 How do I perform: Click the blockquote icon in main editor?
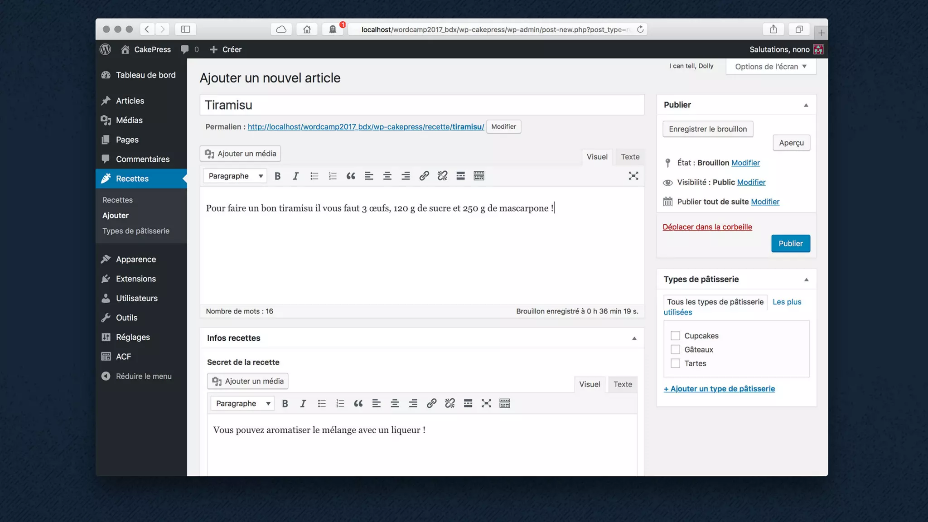point(351,176)
